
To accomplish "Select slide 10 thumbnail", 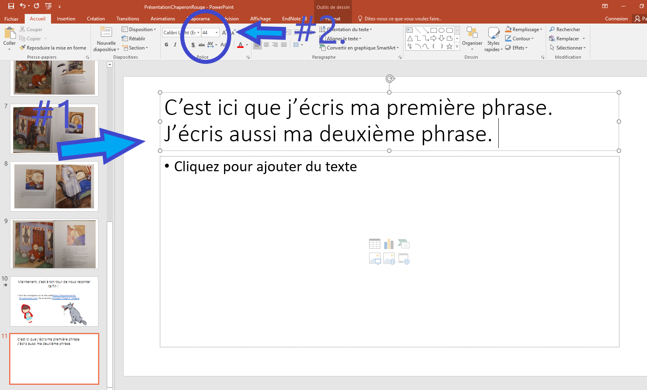I will pos(54,301).
